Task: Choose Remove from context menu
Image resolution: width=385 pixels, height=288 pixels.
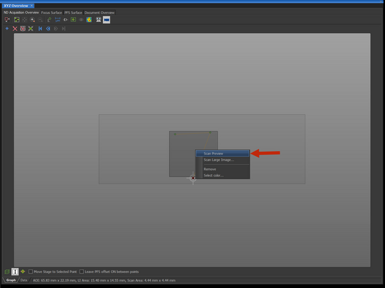Action: point(222,169)
